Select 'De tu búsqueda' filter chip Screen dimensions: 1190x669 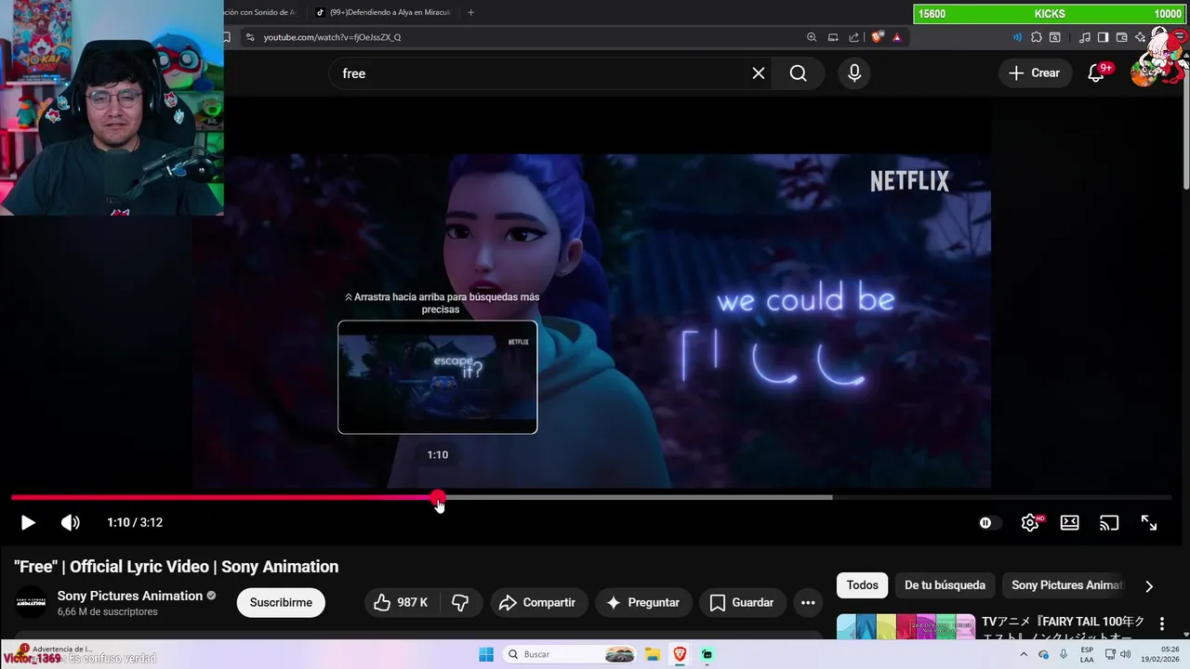point(945,585)
